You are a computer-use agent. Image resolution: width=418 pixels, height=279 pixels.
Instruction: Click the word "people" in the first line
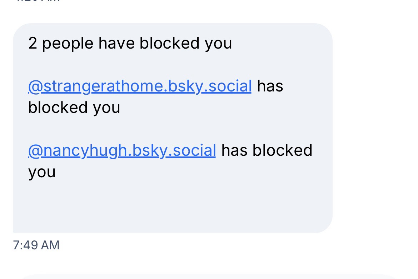tap(68, 44)
